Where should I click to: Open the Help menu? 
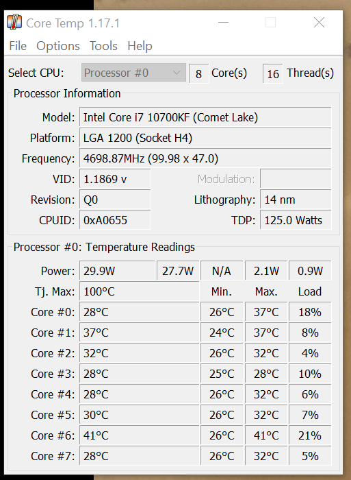click(140, 46)
